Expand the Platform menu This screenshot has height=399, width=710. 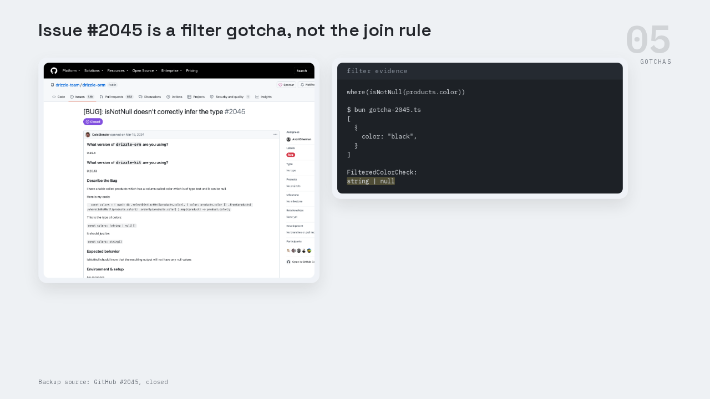point(71,70)
